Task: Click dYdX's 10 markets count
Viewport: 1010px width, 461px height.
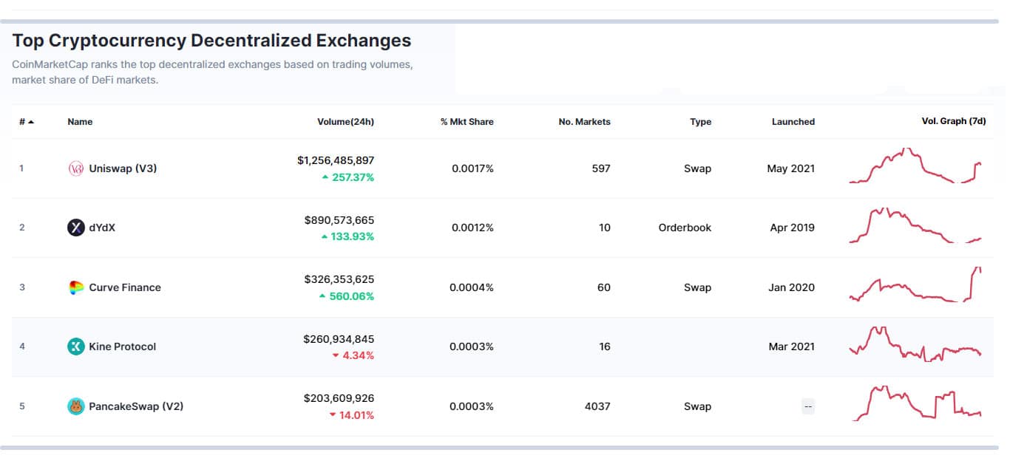Action: [x=605, y=228]
